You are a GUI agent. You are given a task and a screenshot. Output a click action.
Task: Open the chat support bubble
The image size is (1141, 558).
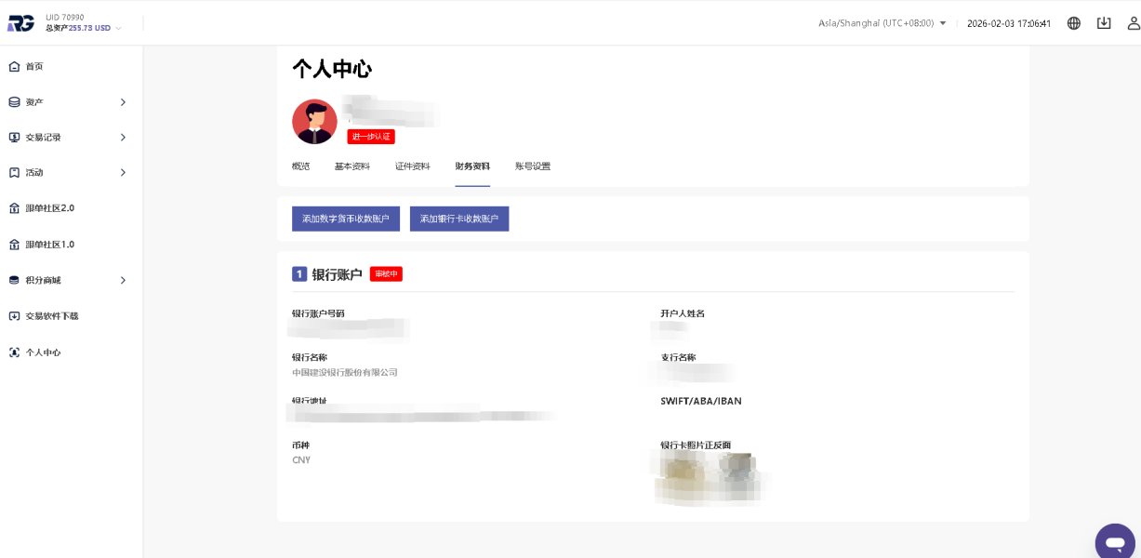tap(1115, 541)
